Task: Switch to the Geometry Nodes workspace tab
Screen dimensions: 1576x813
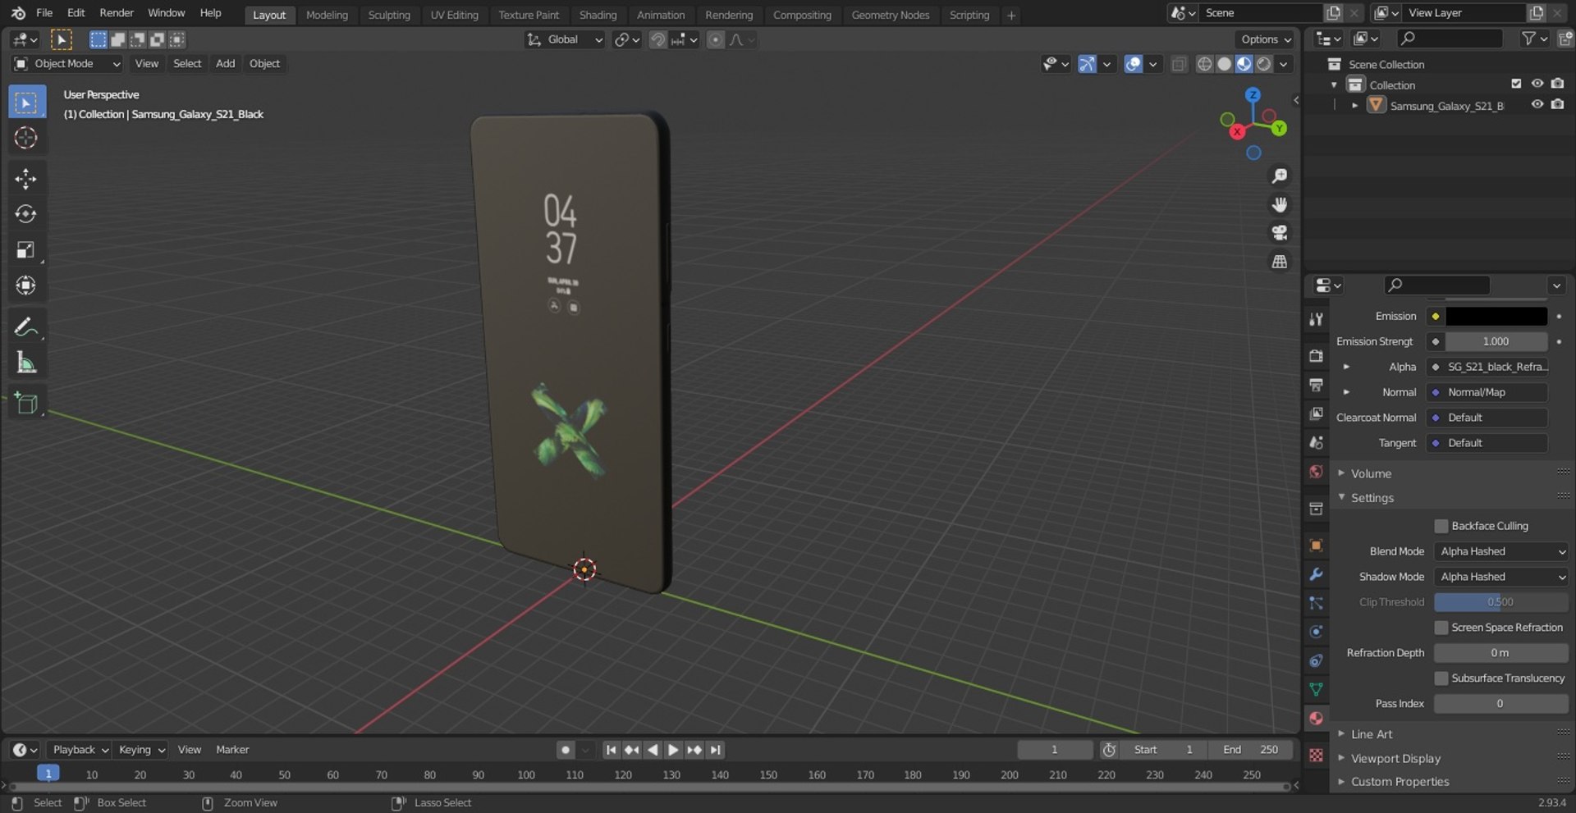Action: click(890, 15)
